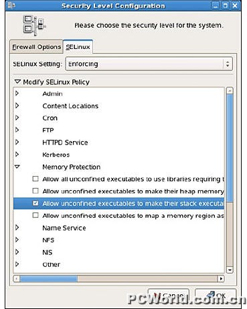Switch to the Firewall Options tab
The width and height of the screenshot is (247, 309).
tap(36, 47)
